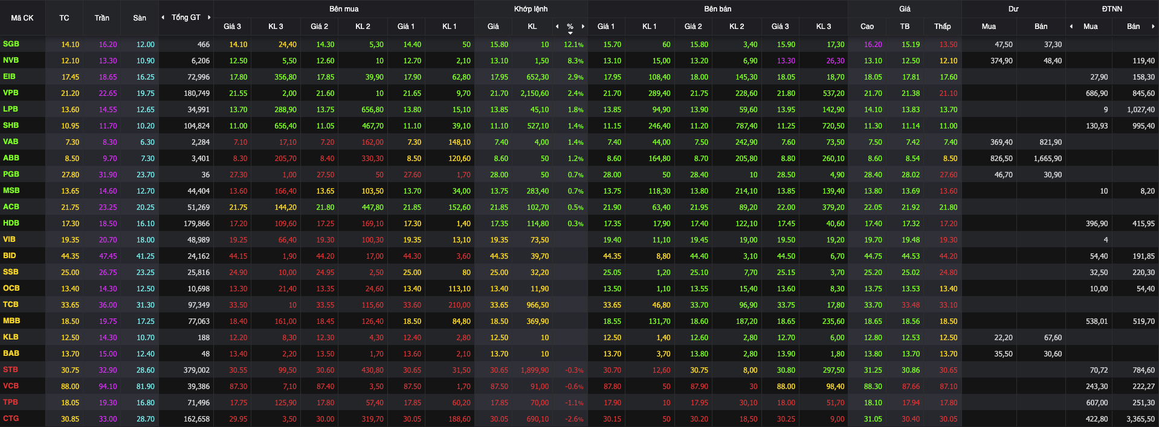Click the right arrow after the % column
Screen dimensions: 1159x427
pyautogui.click(x=583, y=27)
